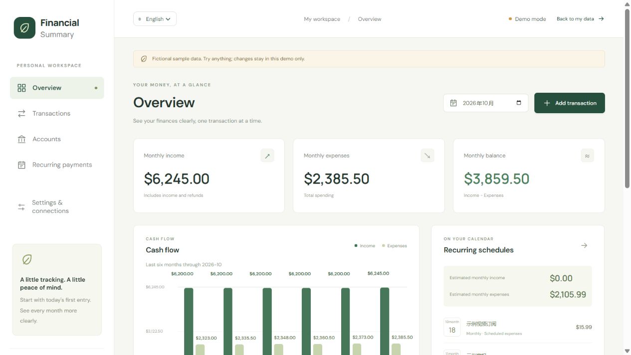Viewport: 631px width, 355px height.
Task: Click the Settings sliders icon
Action: [21, 207]
